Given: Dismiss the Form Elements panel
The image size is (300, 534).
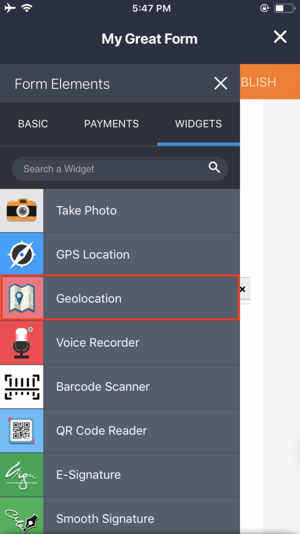Looking at the screenshot, I should (220, 83).
